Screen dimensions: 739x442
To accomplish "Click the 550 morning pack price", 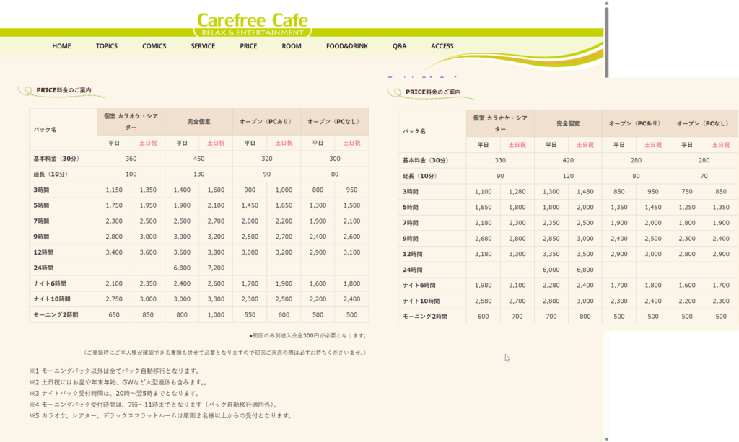I will click(x=250, y=315).
